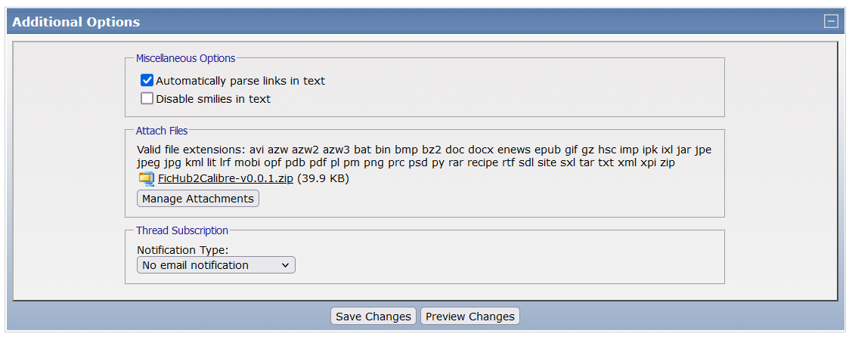This screenshot has width=849, height=343.
Task: Click the "Automatically parse links in text" label
Action: point(240,81)
